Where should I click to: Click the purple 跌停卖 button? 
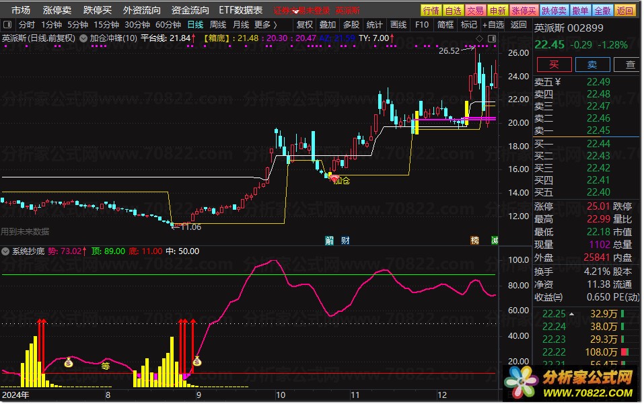click(x=554, y=11)
